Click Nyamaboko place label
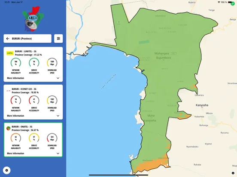This screenshot has width=237, height=177. [x=192, y=147]
